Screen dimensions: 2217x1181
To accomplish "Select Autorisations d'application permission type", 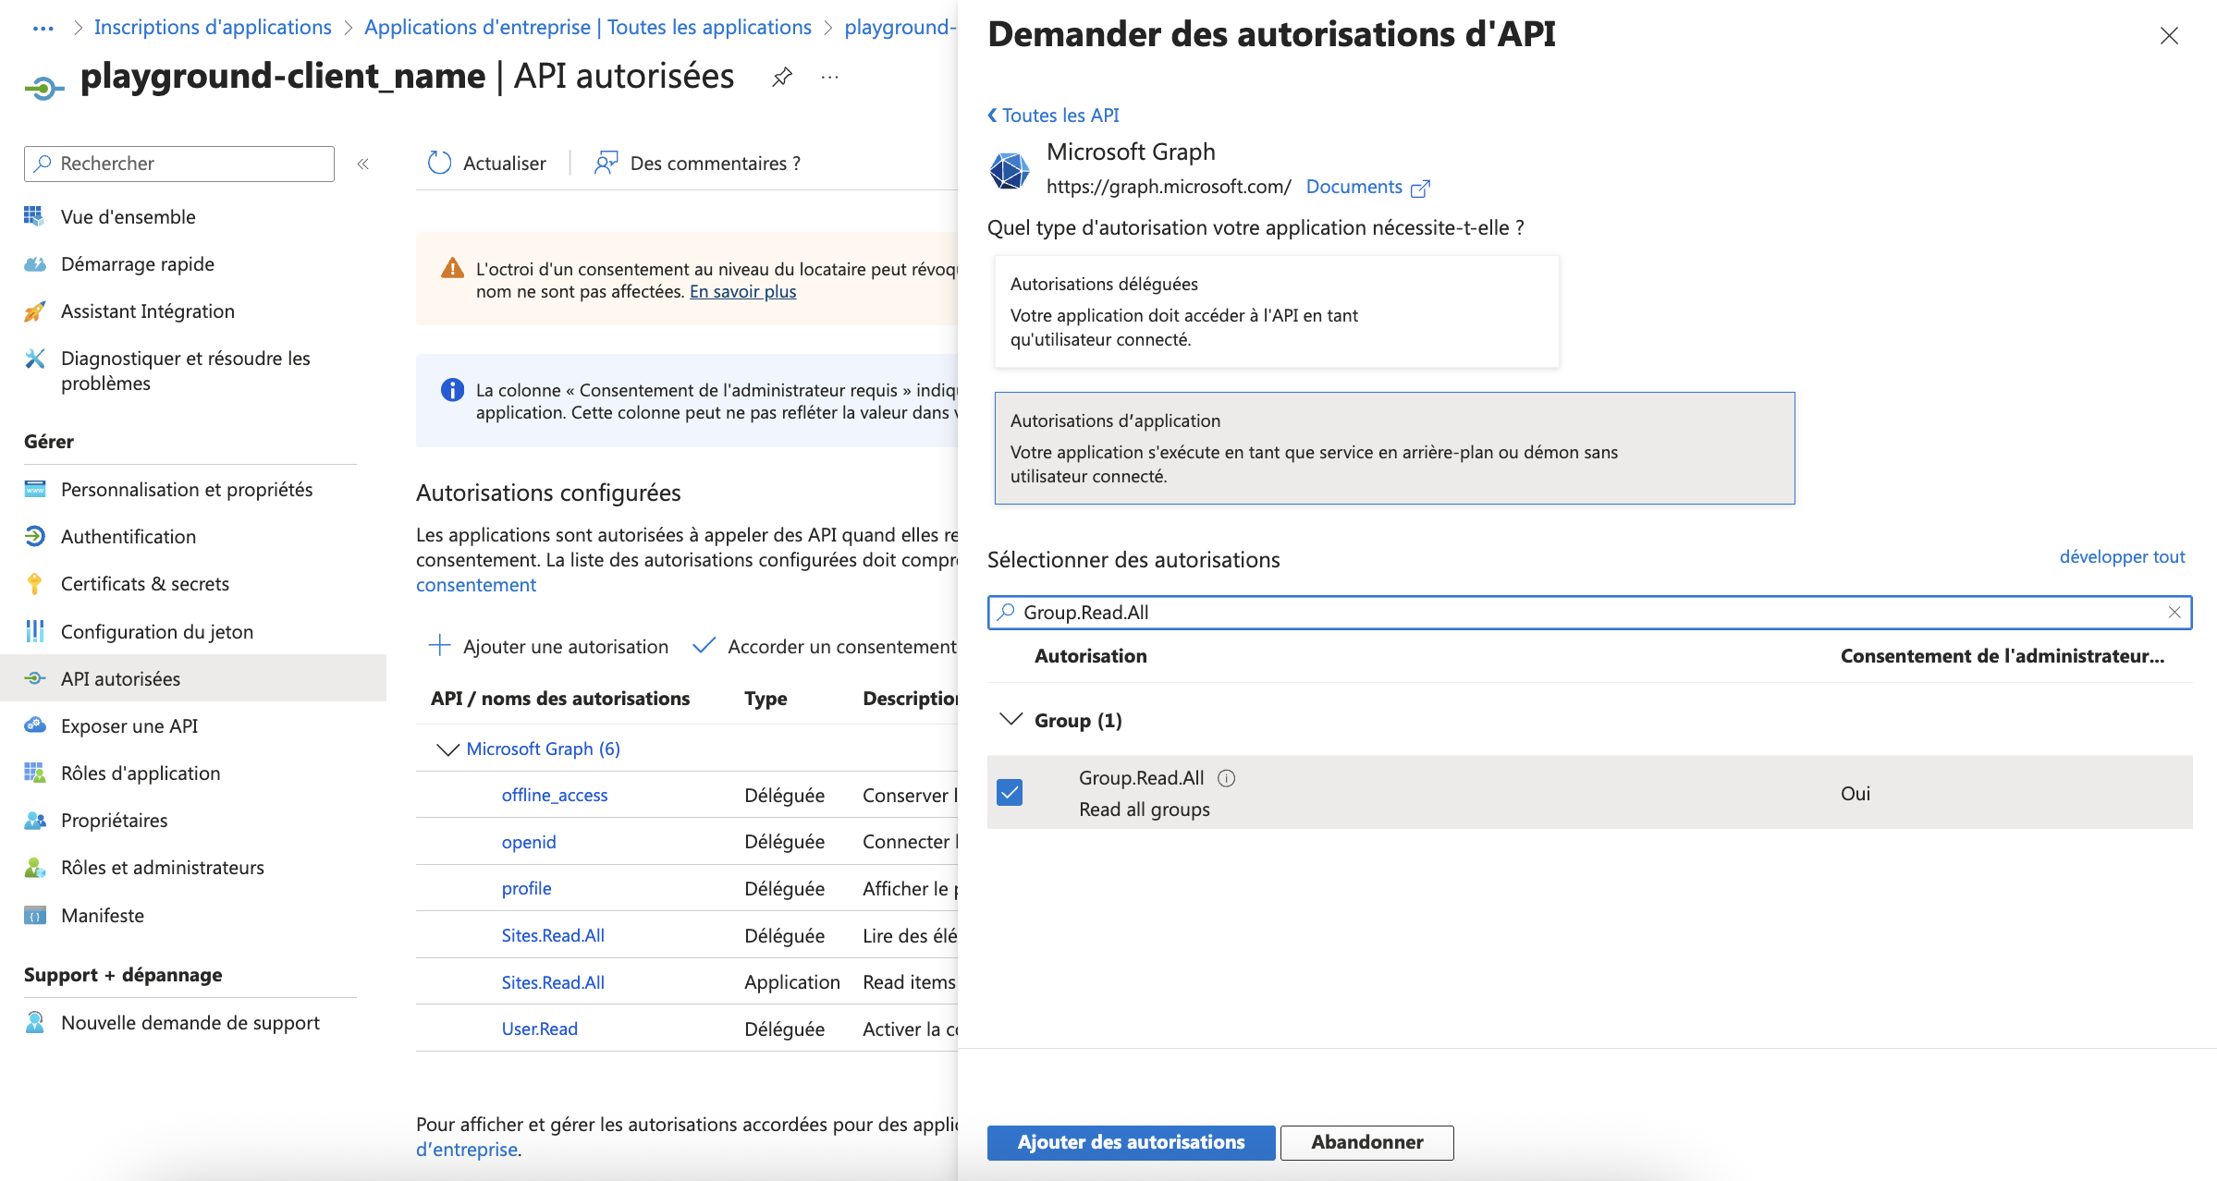I will [1393, 448].
